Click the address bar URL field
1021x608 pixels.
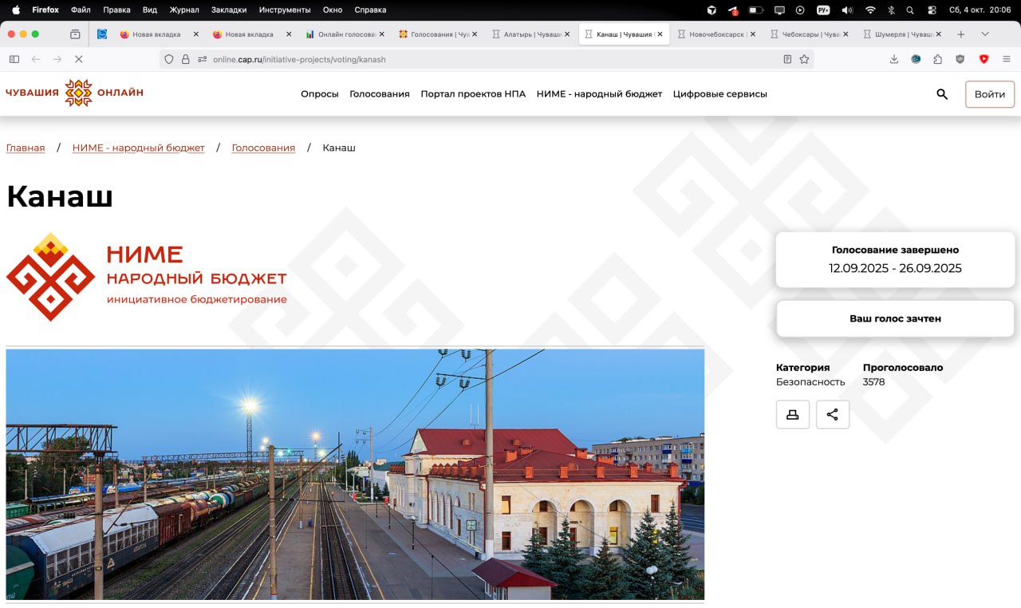[x=479, y=59]
